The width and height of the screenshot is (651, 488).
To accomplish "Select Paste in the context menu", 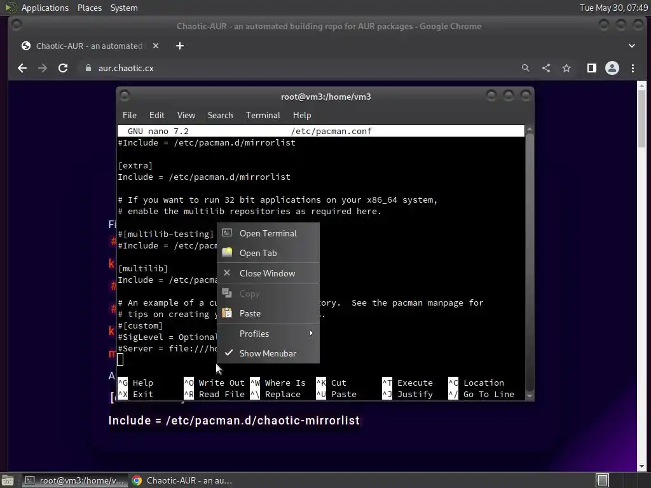I will [x=268, y=313].
